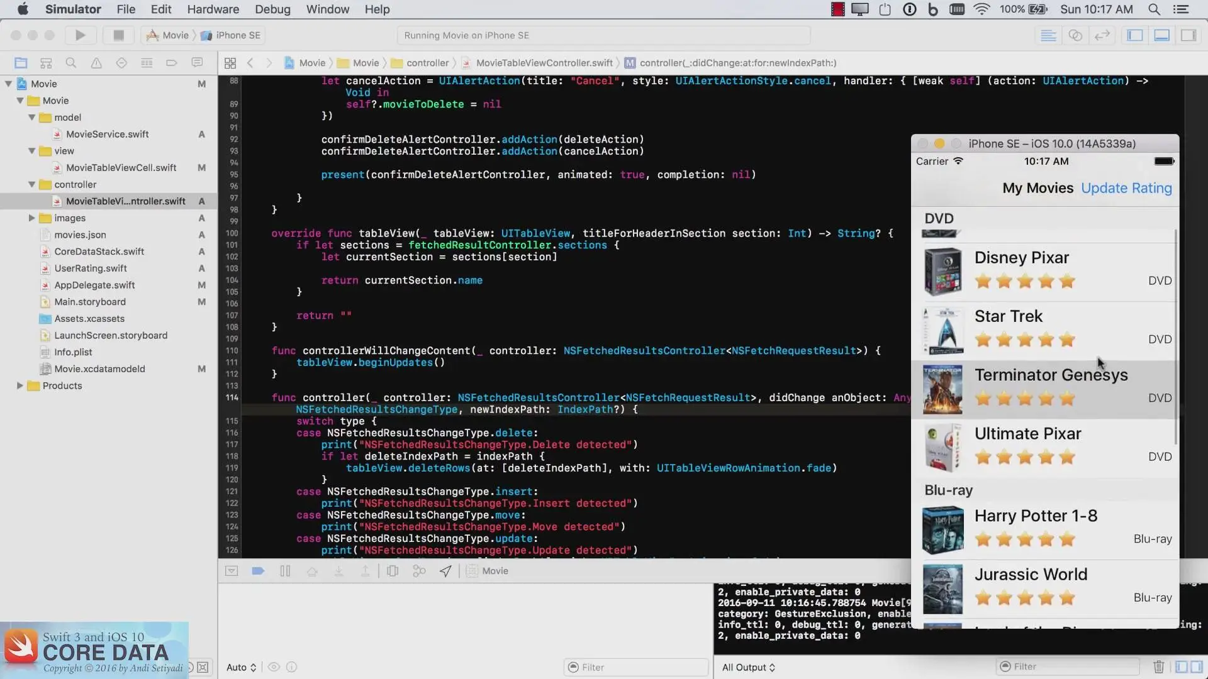Image resolution: width=1208 pixels, height=679 pixels.
Task: Collapse the Movie project root item
Action: coord(9,84)
